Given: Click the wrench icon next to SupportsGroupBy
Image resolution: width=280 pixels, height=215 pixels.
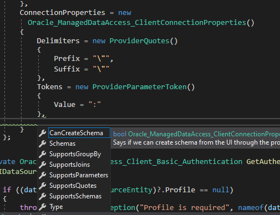Looking at the screenshot, I should point(43,154).
